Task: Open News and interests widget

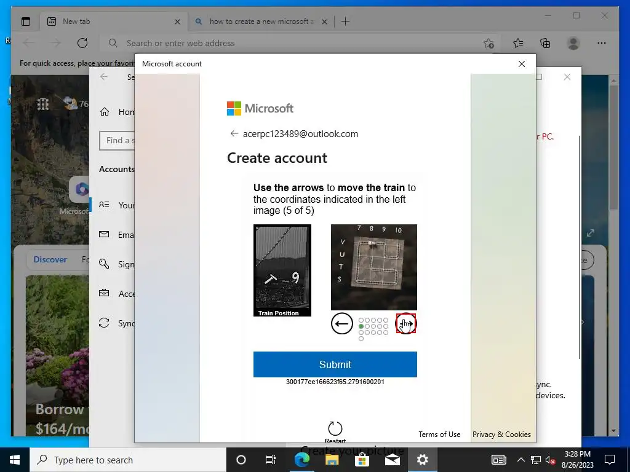Action: point(498,460)
